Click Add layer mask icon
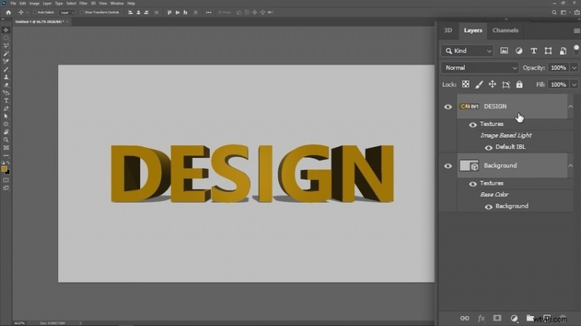Viewport: 581px width, 326px height. pos(497,318)
